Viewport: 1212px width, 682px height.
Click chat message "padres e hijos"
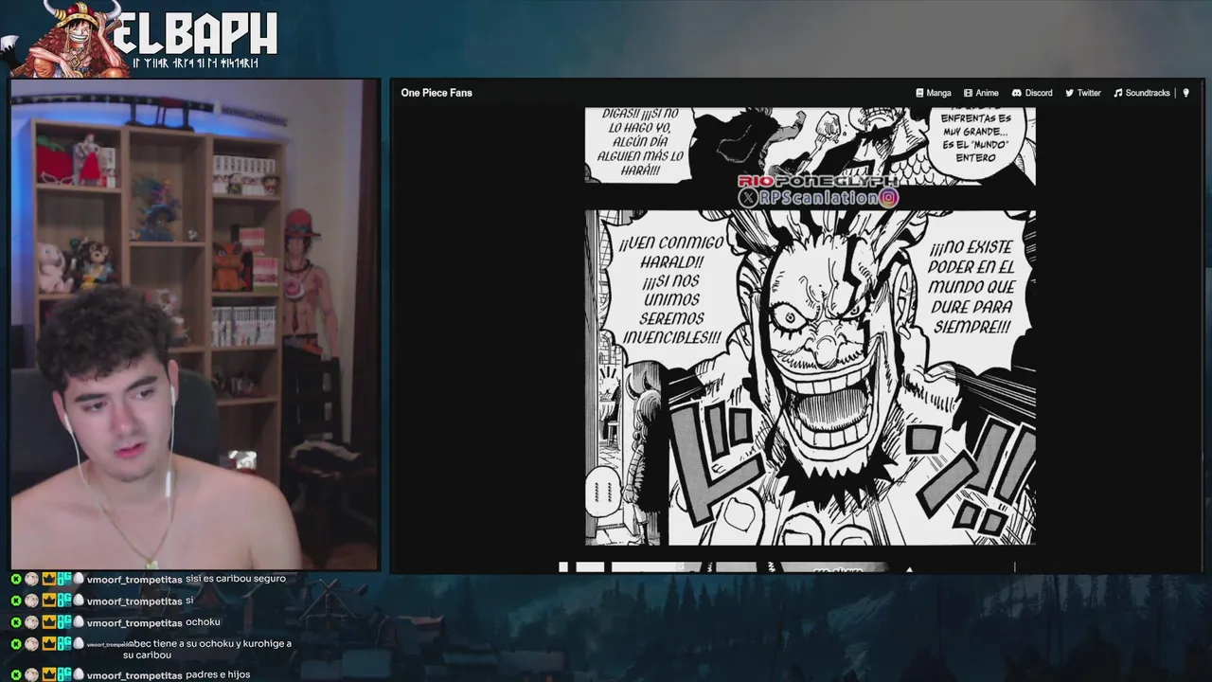218,674
